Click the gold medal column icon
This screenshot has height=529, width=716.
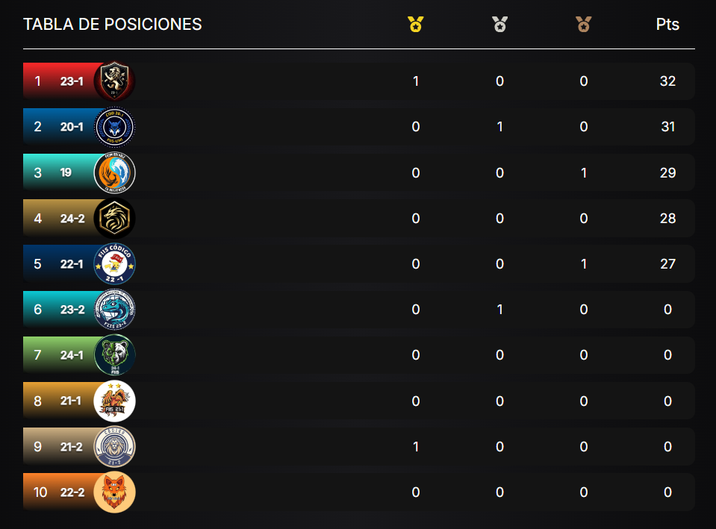[x=416, y=24]
